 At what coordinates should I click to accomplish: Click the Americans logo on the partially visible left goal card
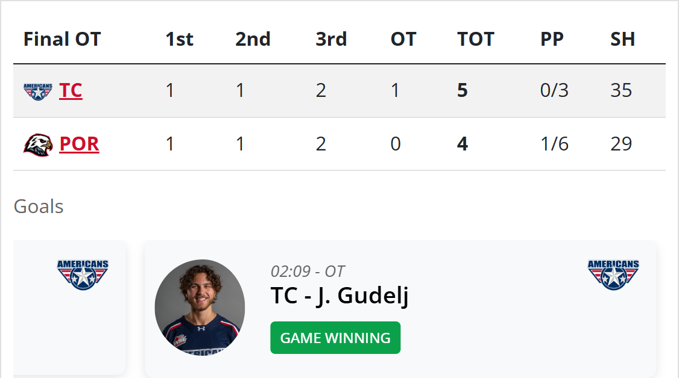click(x=83, y=274)
